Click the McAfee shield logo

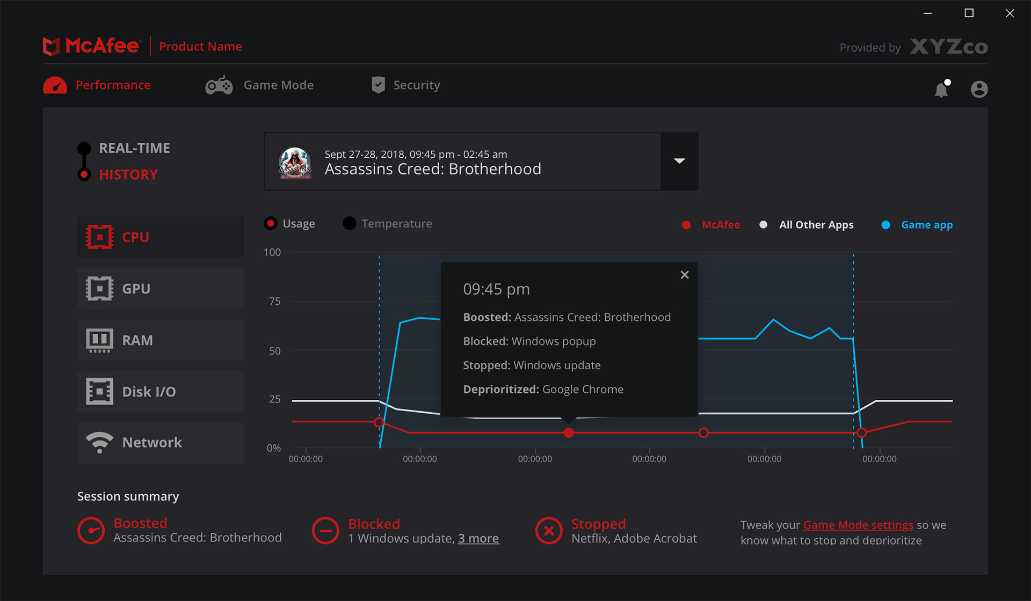51,46
